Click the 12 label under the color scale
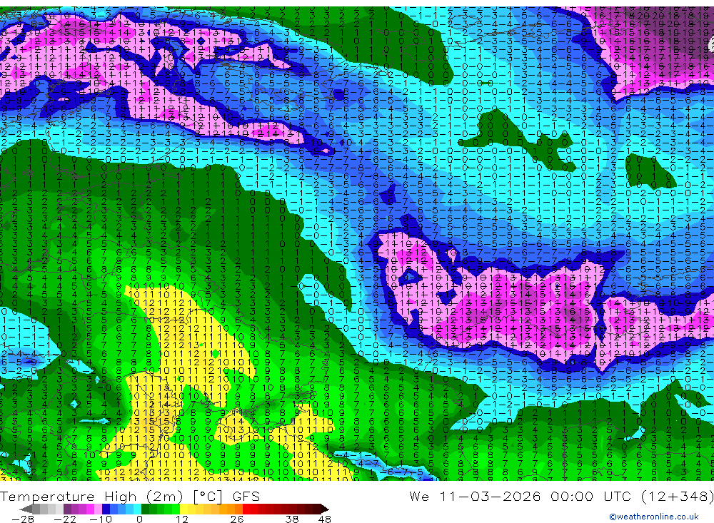Viewport: 714px width, 523px height. point(181,519)
